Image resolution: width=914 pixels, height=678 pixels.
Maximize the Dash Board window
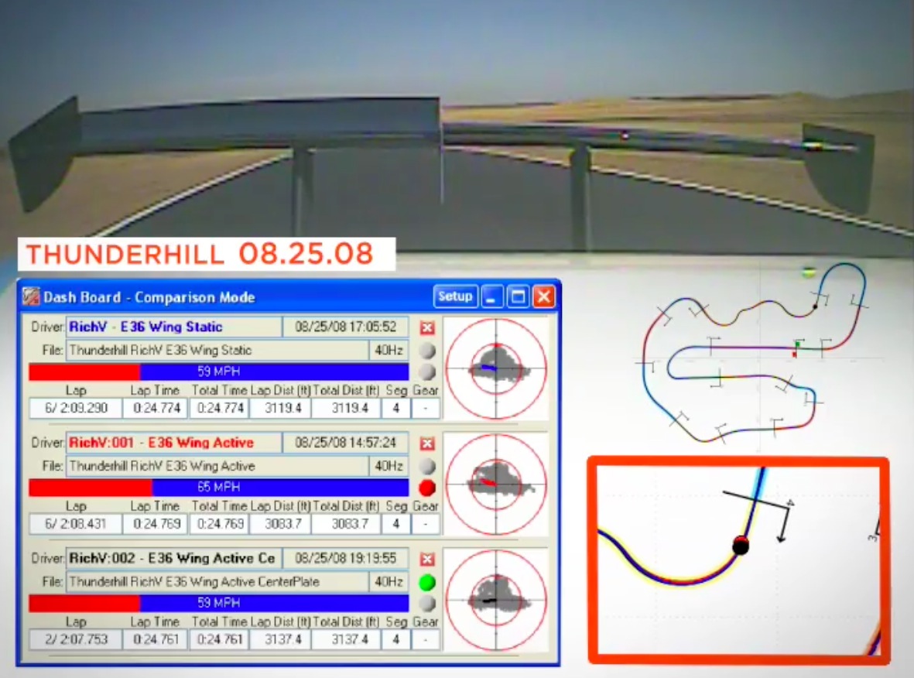(x=518, y=296)
